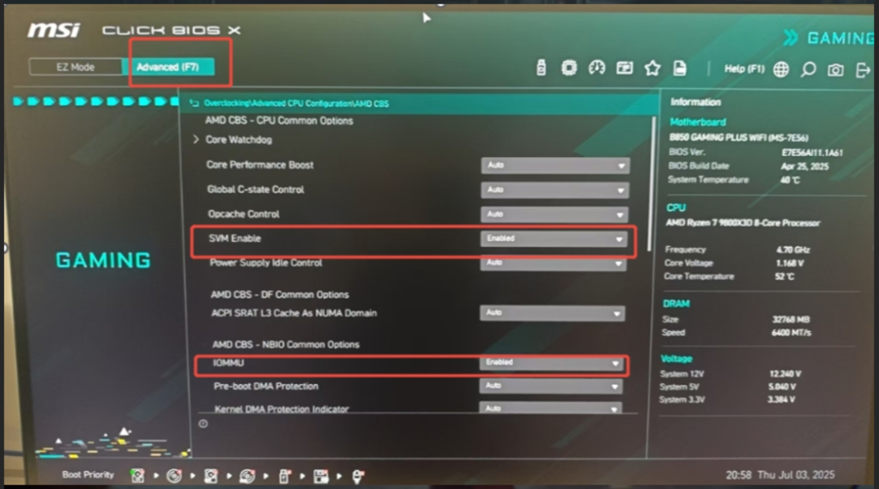Select the USB stick boot priority icon
Screen dimensions: 879x489
(284, 476)
